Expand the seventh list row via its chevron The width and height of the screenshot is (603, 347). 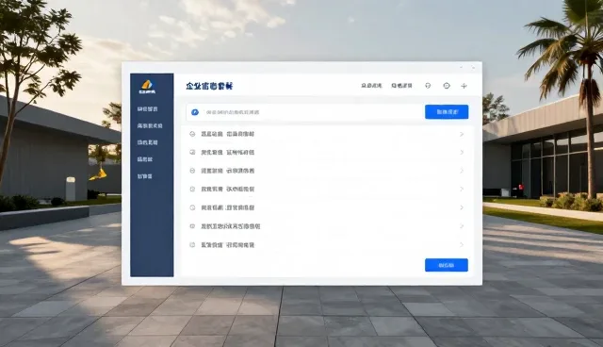pyautogui.click(x=462, y=244)
